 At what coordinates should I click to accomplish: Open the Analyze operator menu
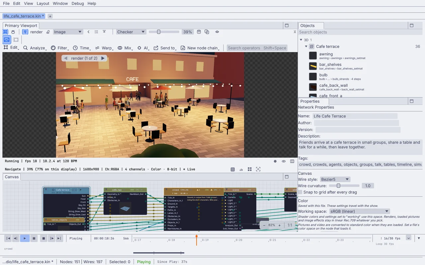pos(35,48)
